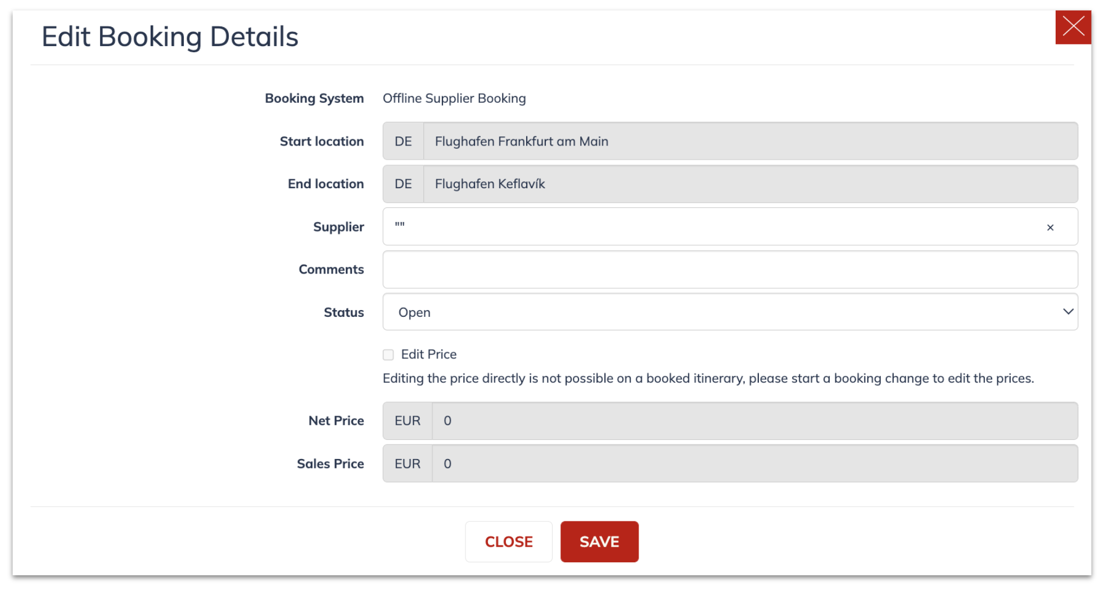1104x591 pixels.
Task: Click the booked itinerary price editing notice
Action: [x=708, y=379]
